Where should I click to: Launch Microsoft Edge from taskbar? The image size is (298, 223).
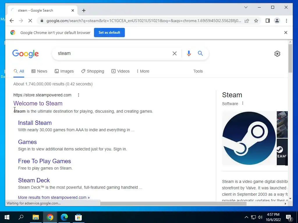64,217
